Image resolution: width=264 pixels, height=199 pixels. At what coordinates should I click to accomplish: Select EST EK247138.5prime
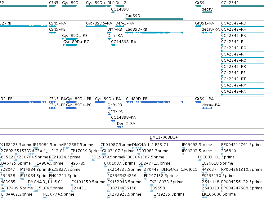coord(161,176)
